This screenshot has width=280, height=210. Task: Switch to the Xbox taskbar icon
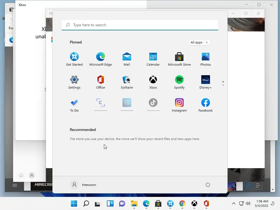click(x=194, y=203)
